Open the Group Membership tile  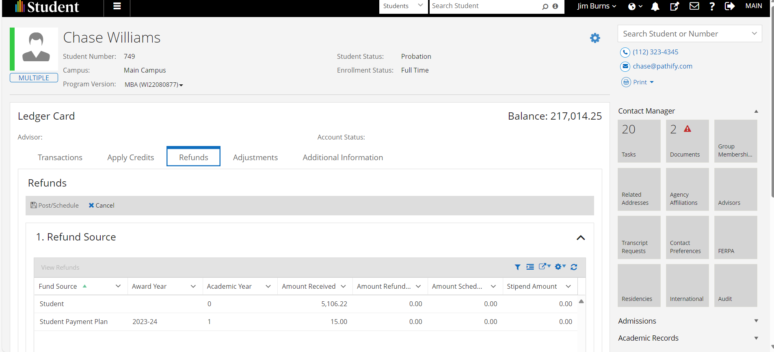[735, 141]
